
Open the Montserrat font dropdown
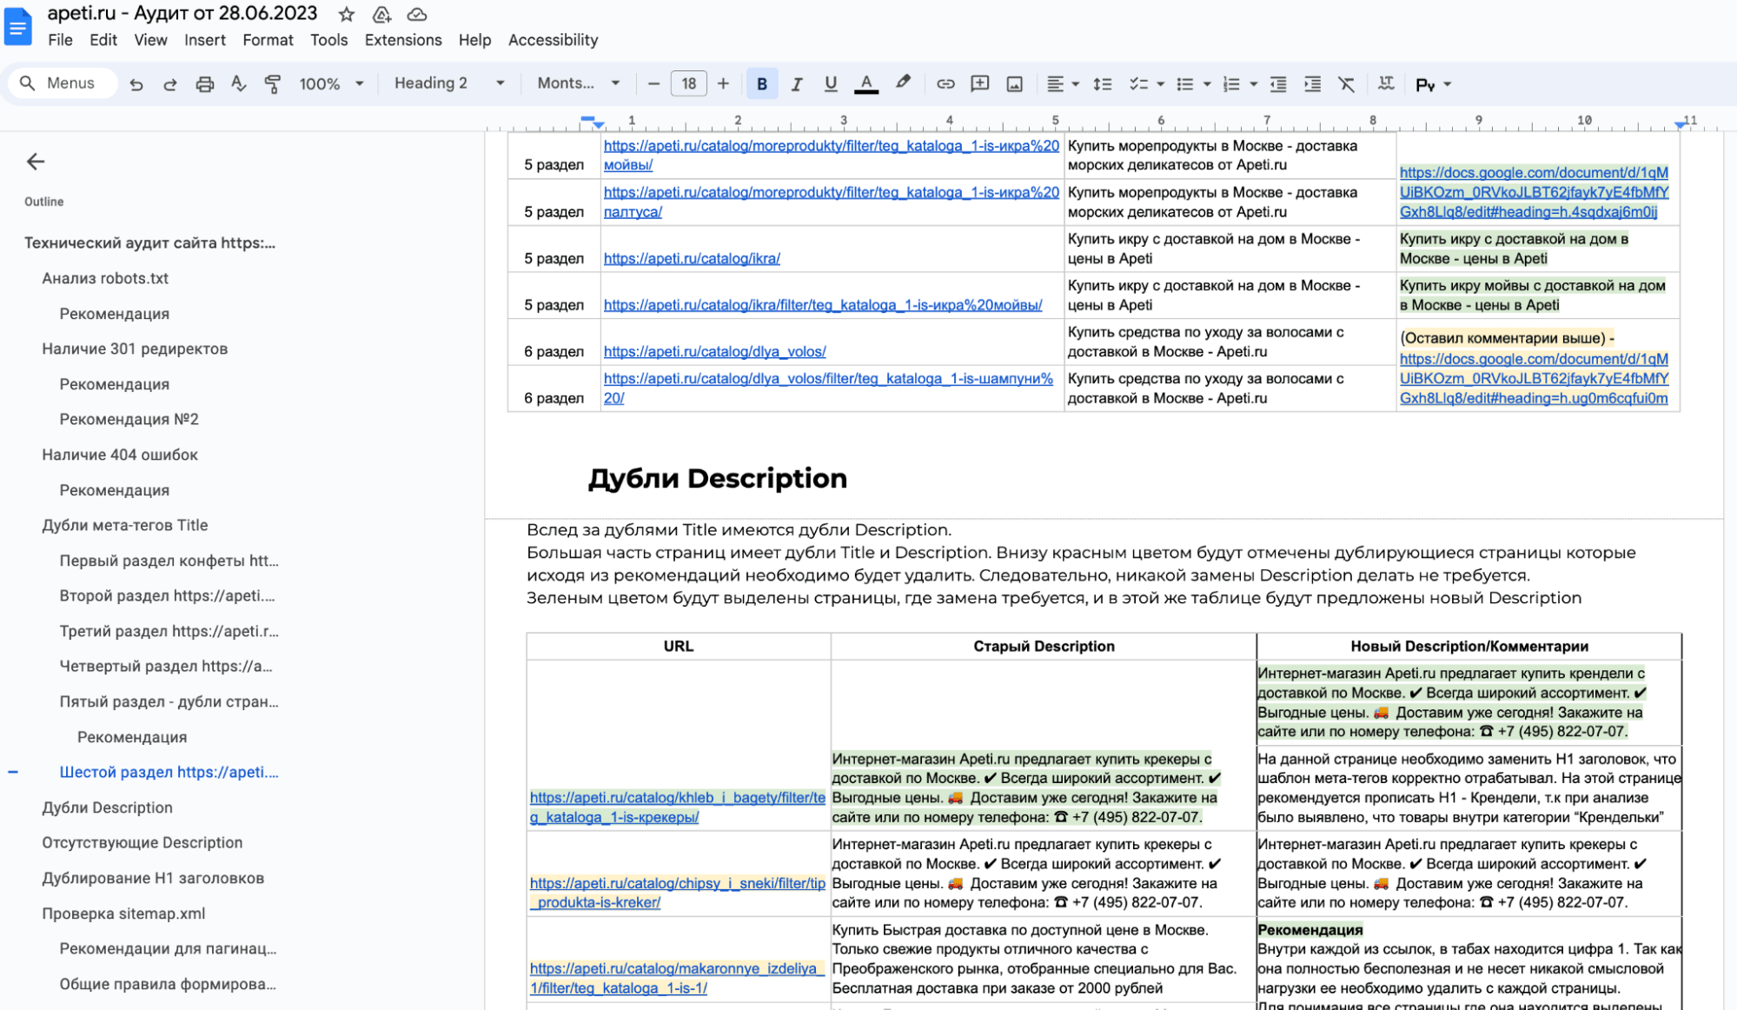[x=578, y=83]
